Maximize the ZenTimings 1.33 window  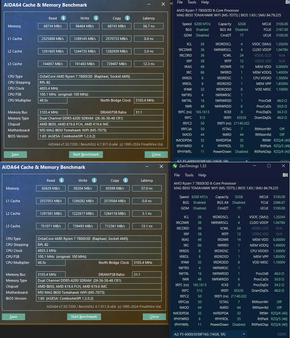coord(269,166)
